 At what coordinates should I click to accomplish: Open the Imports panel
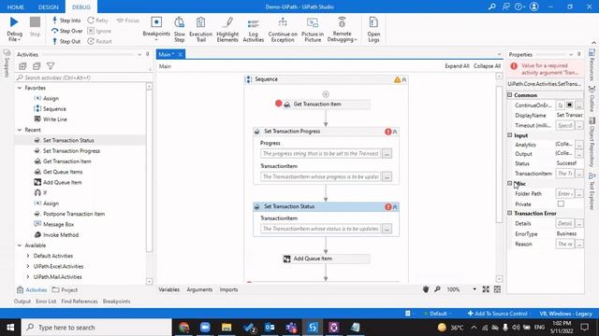coord(228,289)
